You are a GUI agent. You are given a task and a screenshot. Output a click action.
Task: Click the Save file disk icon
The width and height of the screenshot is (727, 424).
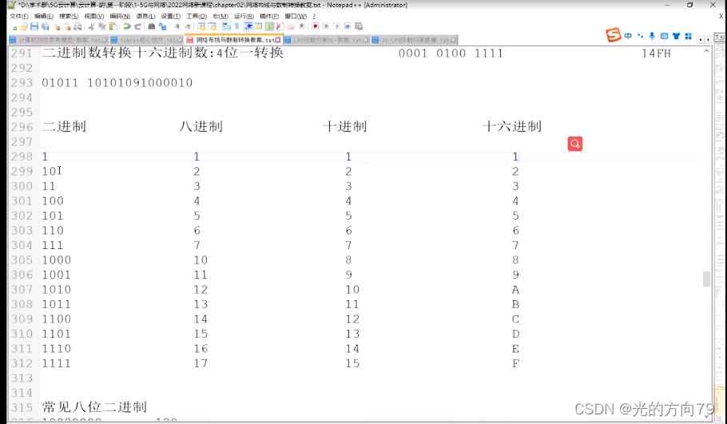[34, 26]
